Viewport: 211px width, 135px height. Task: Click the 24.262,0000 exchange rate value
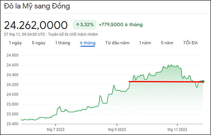(36, 25)
